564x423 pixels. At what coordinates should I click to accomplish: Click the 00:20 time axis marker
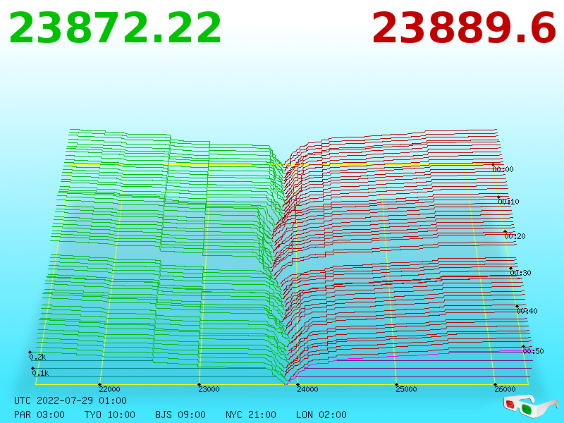[x=515, y=236]
